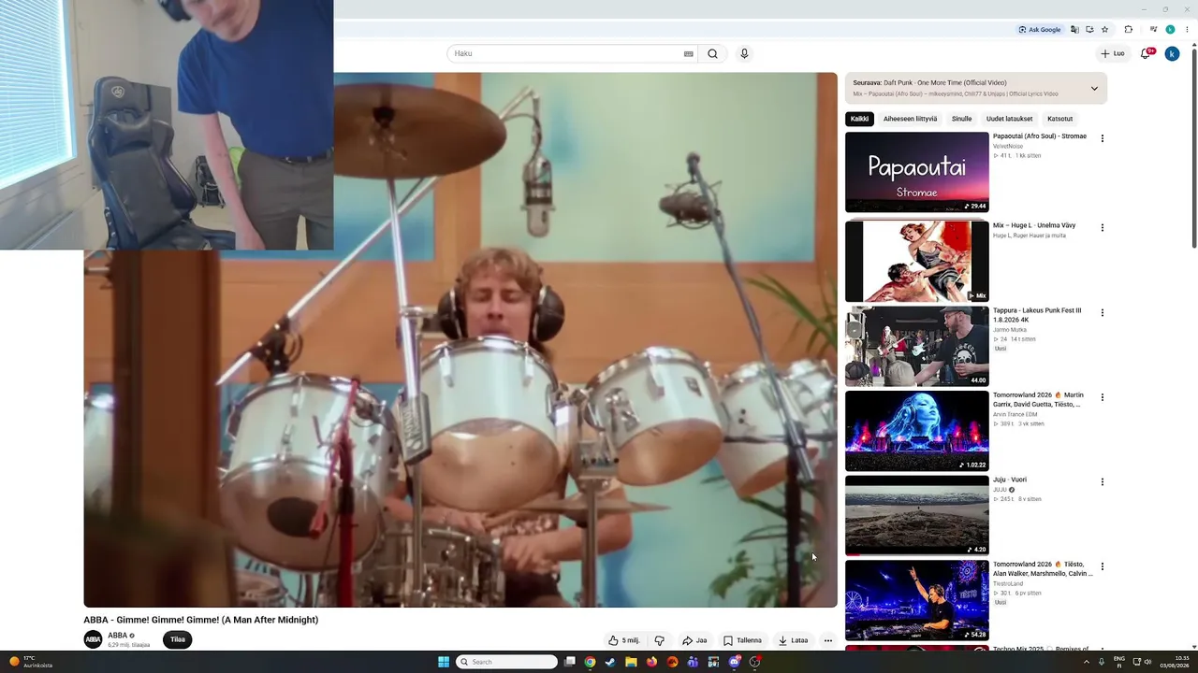
Task: Click the Luo create button
Action: (1113, 53)
